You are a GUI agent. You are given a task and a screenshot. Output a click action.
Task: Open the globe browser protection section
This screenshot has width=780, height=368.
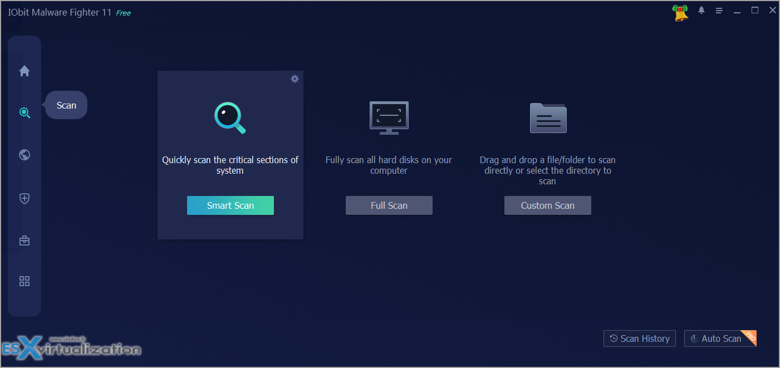(x=24, y=155)
